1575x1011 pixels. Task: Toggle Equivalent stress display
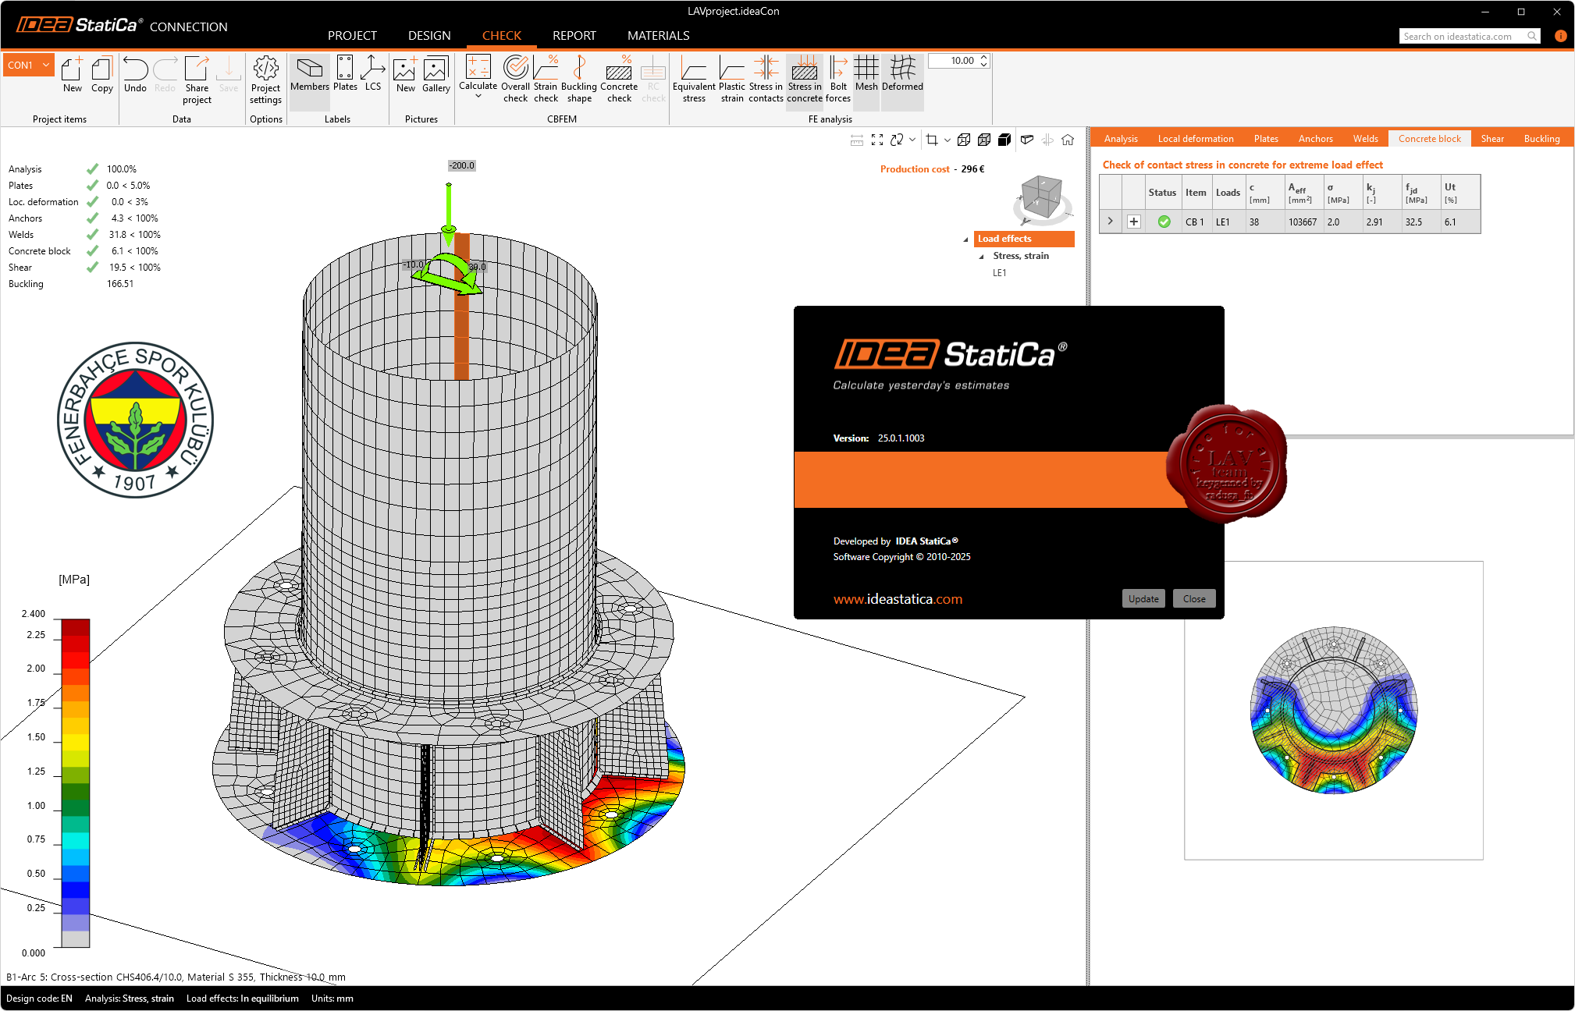[694, 79]
